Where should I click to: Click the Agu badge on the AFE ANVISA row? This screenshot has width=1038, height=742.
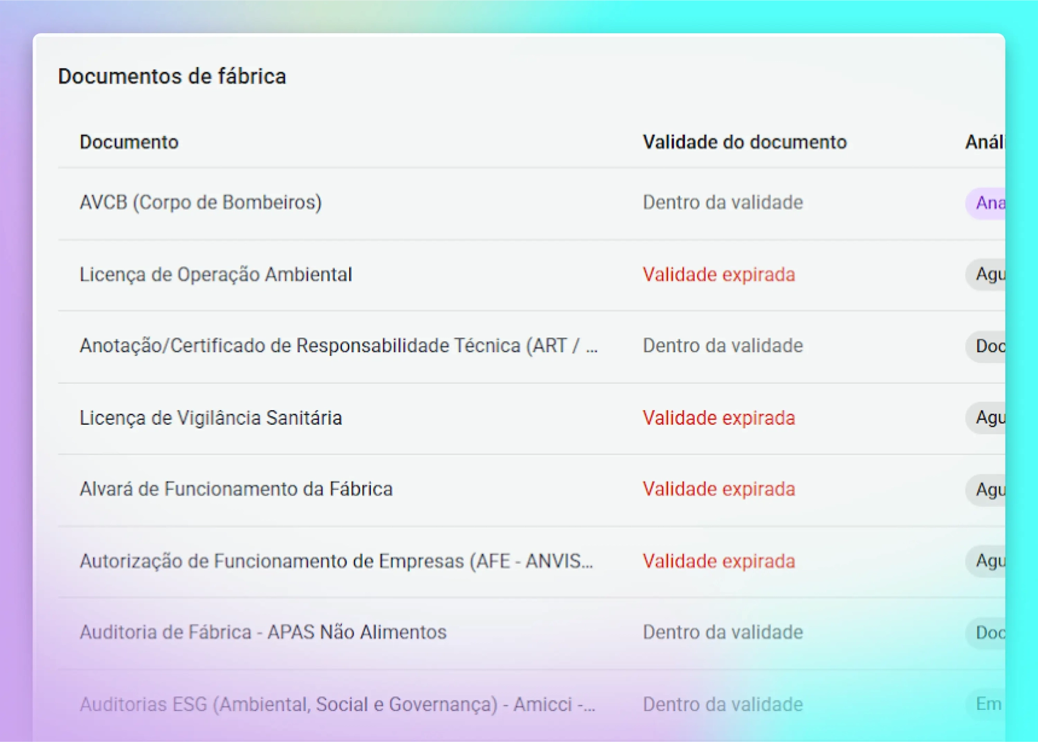(989, 561)
